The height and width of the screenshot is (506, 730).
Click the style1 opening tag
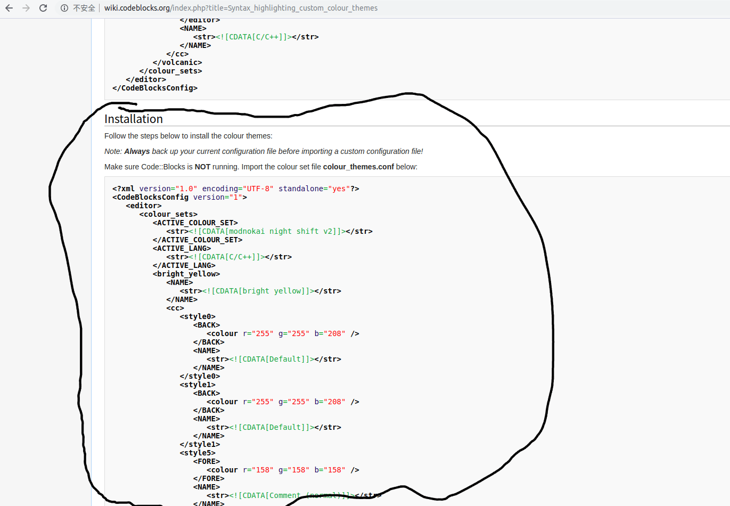click(198, 385)
